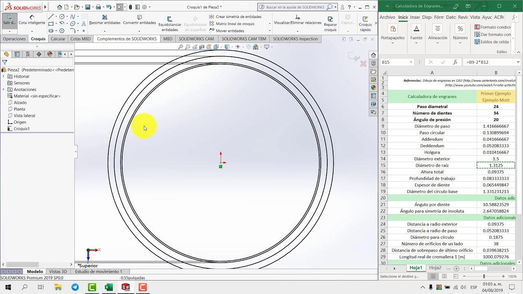Click the Salir del croquis icon
This screenshot has width=523, height=294.
click(9, 20)
